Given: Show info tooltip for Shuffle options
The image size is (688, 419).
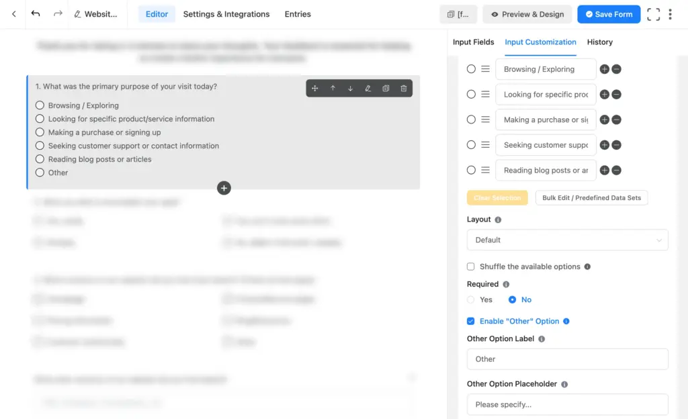Looking at the screenshot, I should [x=587, y=267].
